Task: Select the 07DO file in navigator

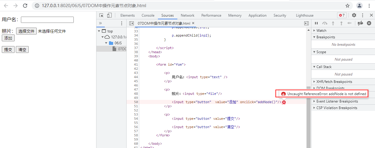Action: [119, 49]
